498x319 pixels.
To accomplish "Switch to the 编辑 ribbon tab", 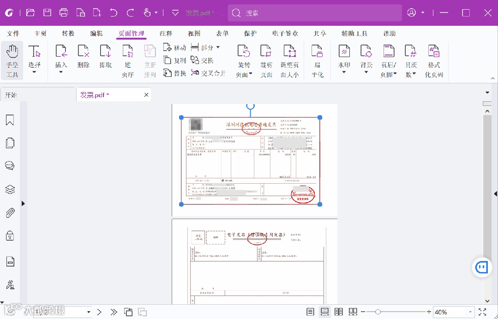I will (96, 34).
